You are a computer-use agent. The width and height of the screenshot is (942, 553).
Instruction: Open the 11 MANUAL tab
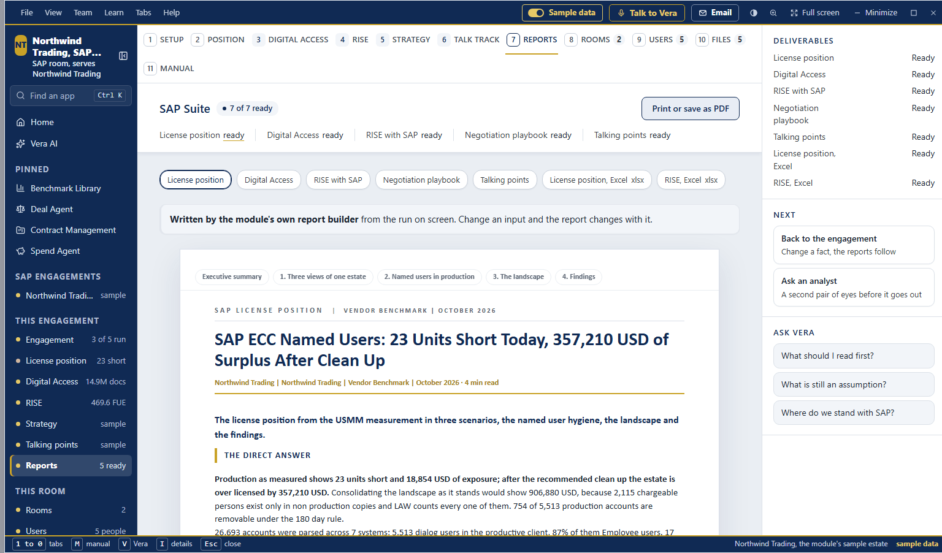(x=169, y=69)
